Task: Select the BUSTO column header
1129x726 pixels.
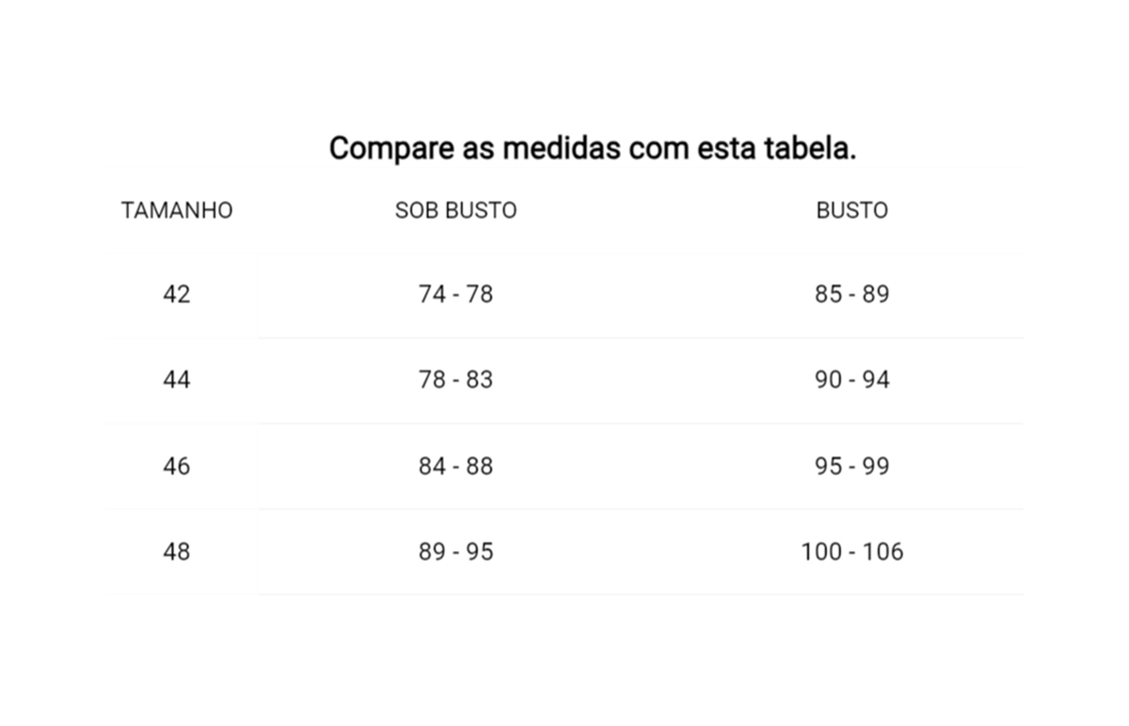Action: 852,211
